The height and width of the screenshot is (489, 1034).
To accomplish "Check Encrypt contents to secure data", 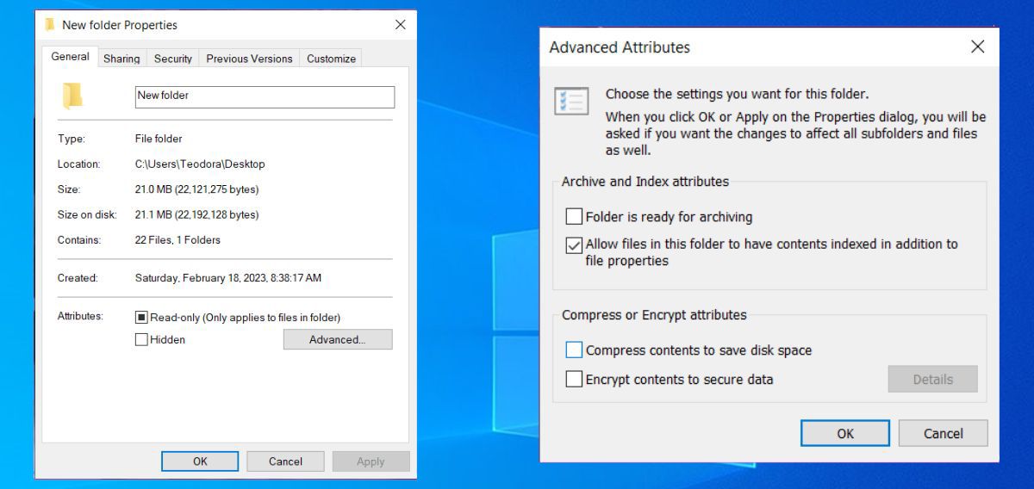I will pos(574,379).
